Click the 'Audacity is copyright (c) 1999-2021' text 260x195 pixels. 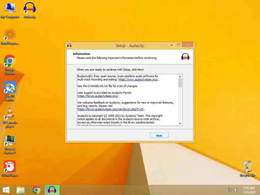pyautogui.click(x=120, y=116)
